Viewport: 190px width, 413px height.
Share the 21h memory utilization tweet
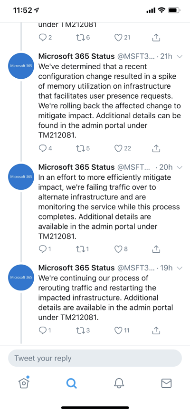[x=156, y=148]
